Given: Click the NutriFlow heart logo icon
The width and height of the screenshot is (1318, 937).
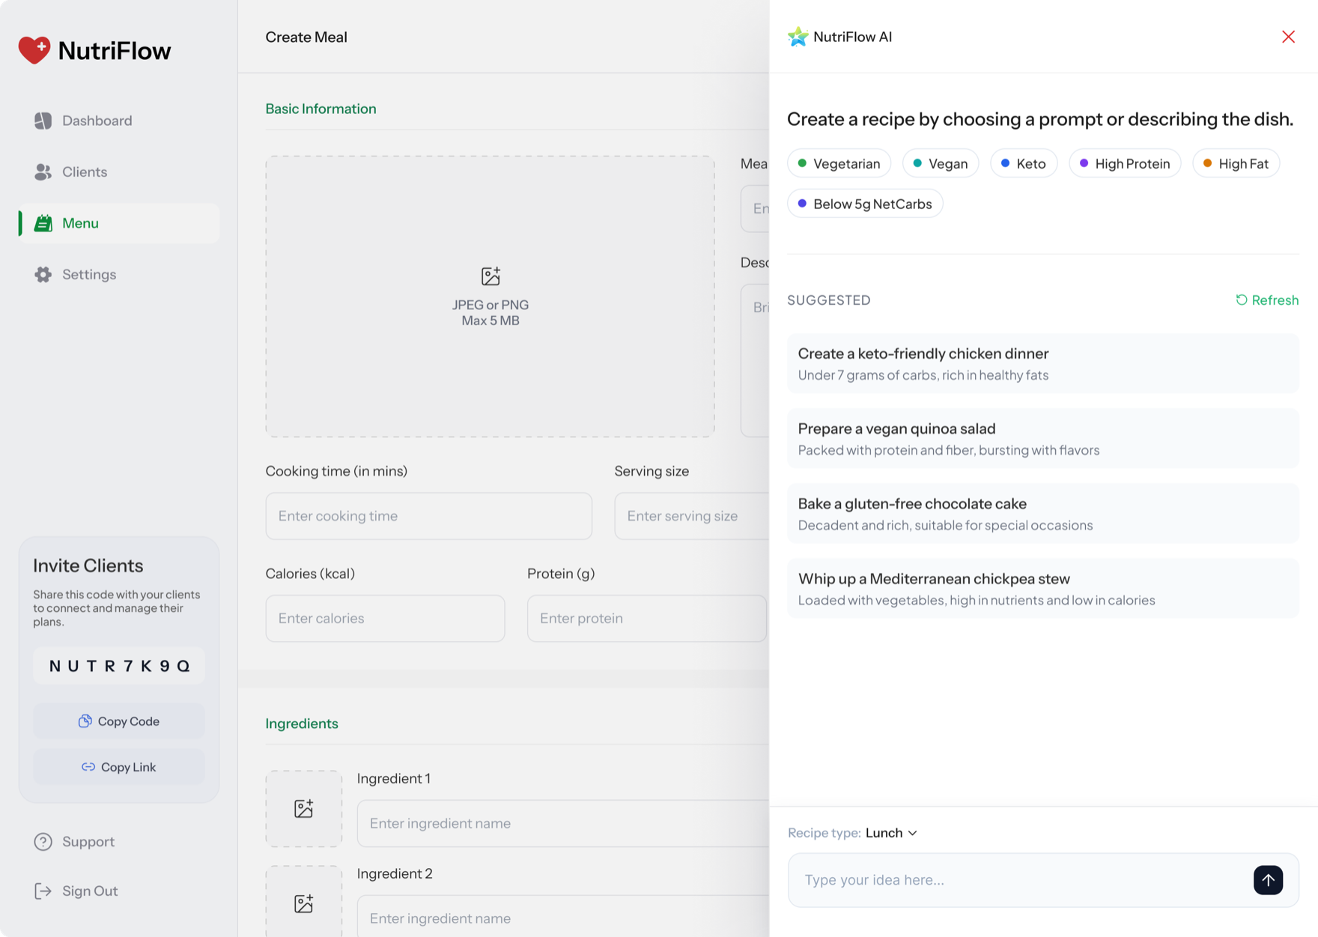Looking at the screenshot, I should [x=34, y=50].
